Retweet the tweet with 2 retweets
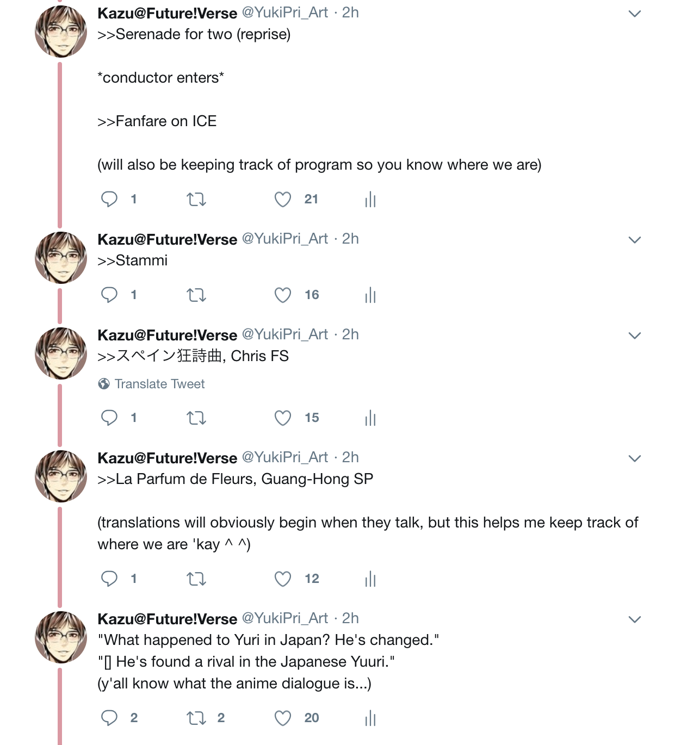 click(x=196, y=718)
